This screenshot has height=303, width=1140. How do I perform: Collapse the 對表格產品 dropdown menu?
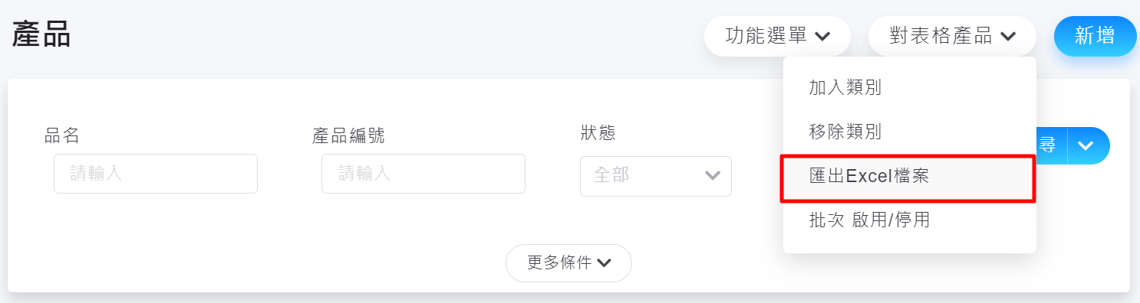952,36
